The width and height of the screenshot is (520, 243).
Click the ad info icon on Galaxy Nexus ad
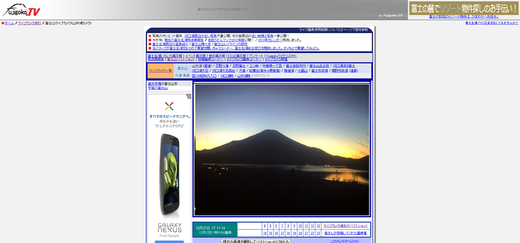pos(189,96)
